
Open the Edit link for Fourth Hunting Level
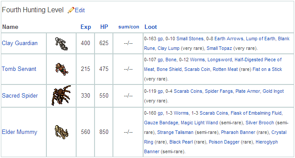click(x=80, y=11)
